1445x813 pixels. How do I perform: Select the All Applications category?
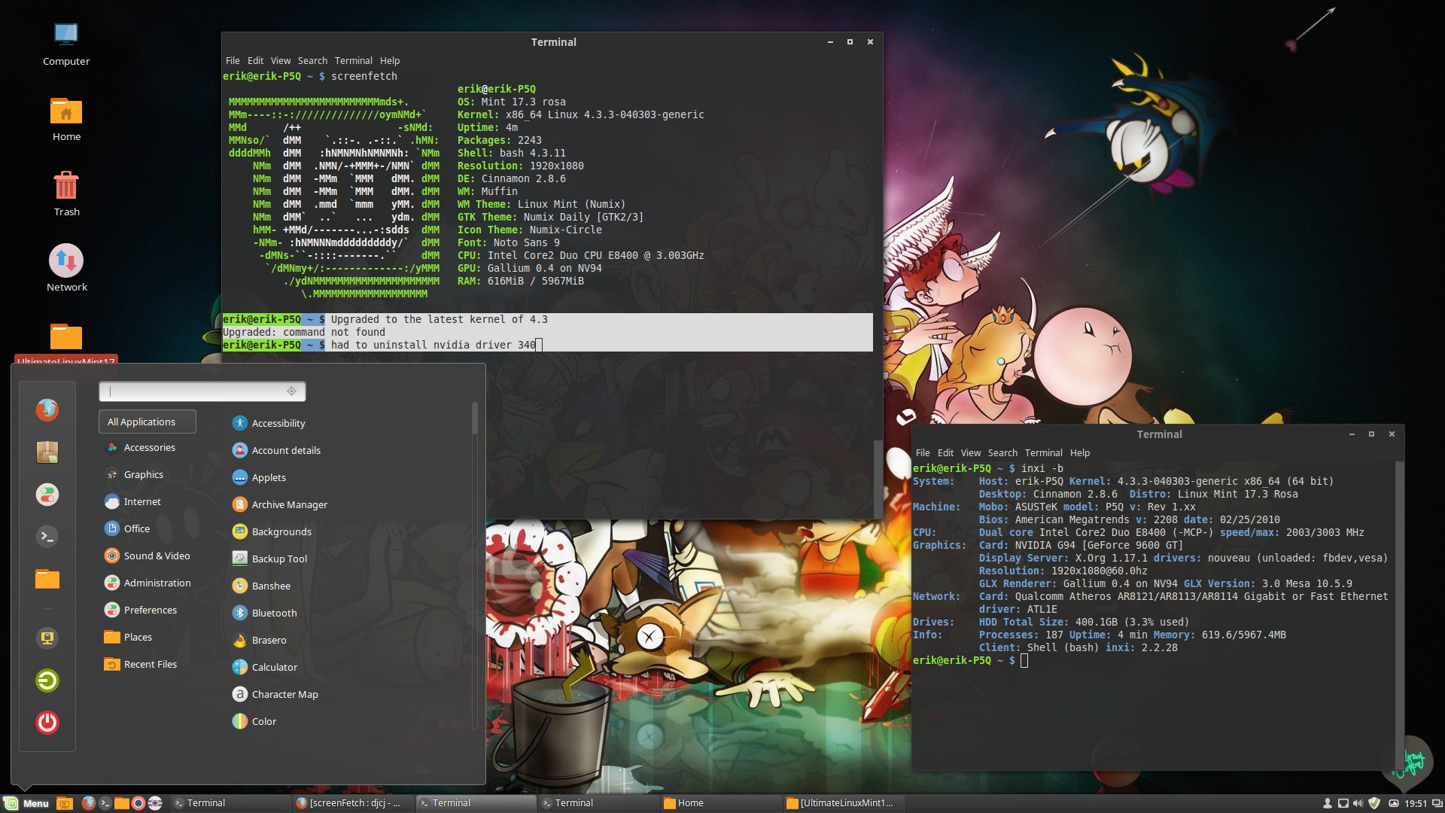[148, 422]
